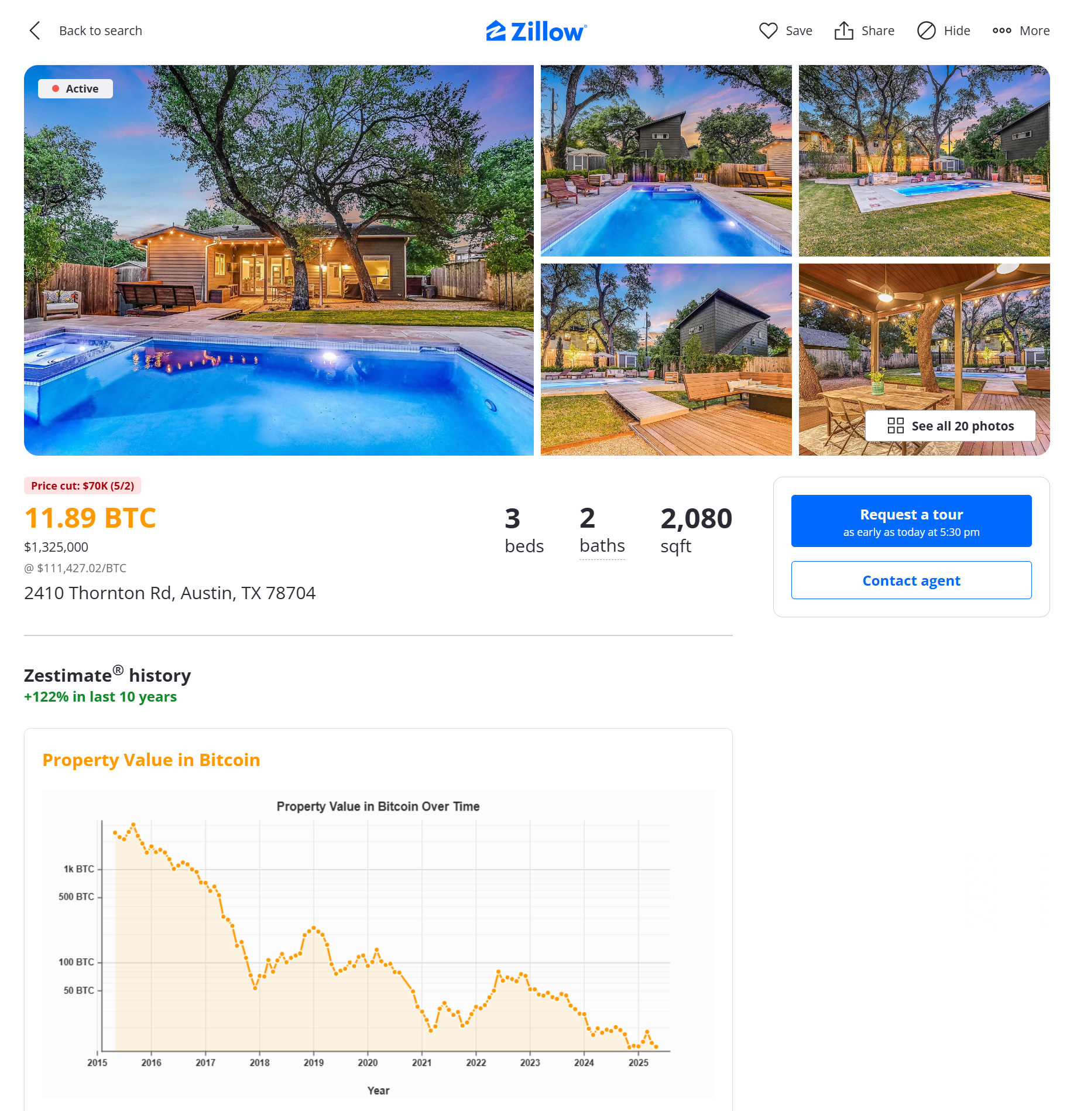Click the Active status badge
The height and width of the screenshot is (1111, 1077).
pos(76,88)
